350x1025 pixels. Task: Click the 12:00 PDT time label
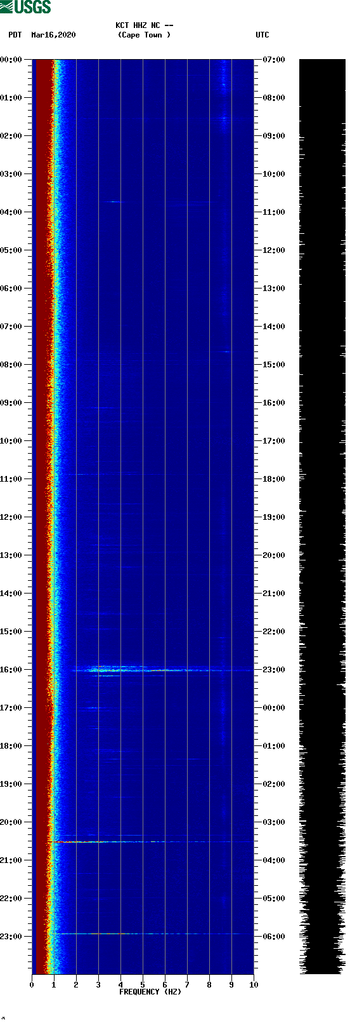pyautogui.click(x=11, y=517)
